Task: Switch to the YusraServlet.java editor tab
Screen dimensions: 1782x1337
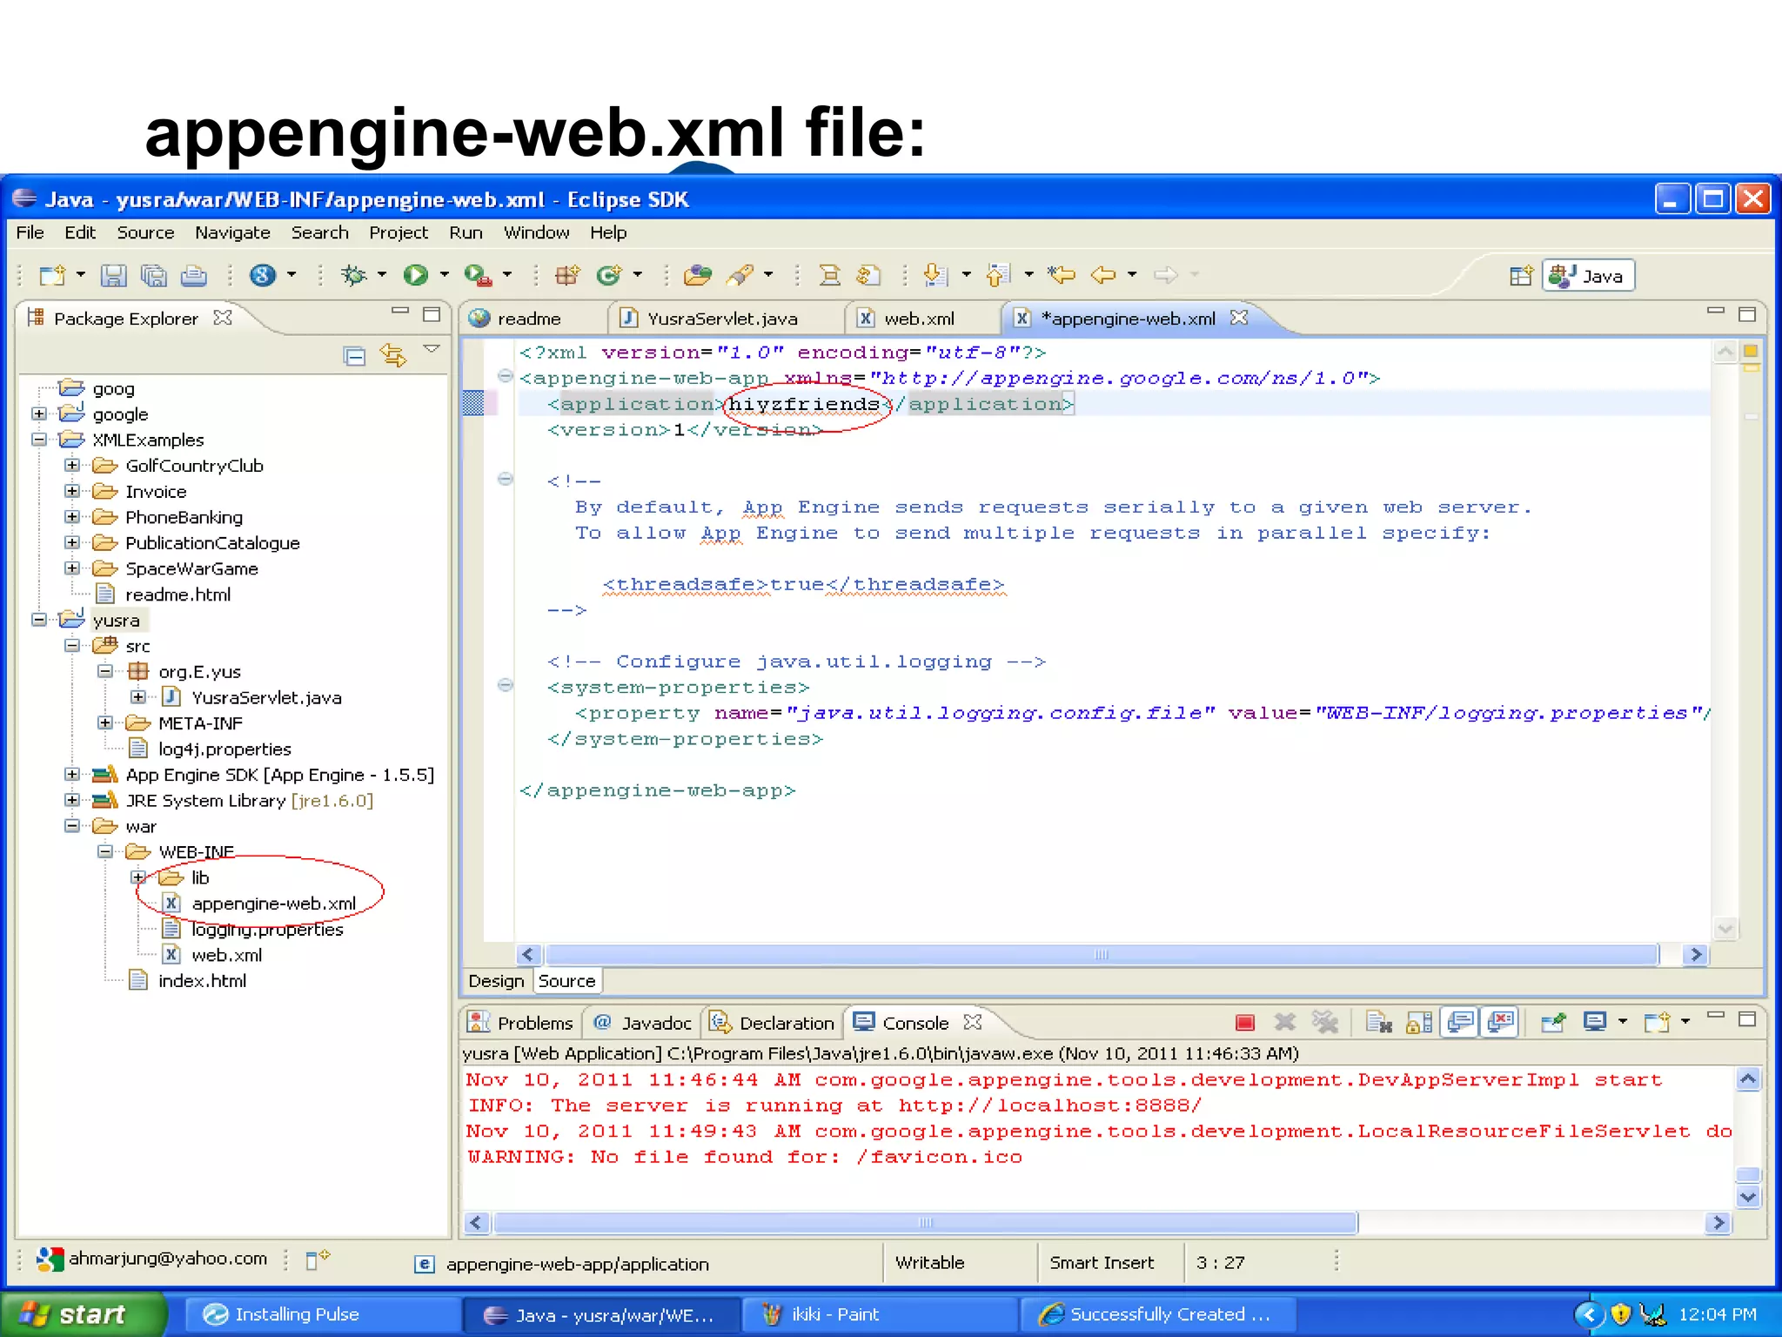Action: pyautogui.click(x=722, y=319)
